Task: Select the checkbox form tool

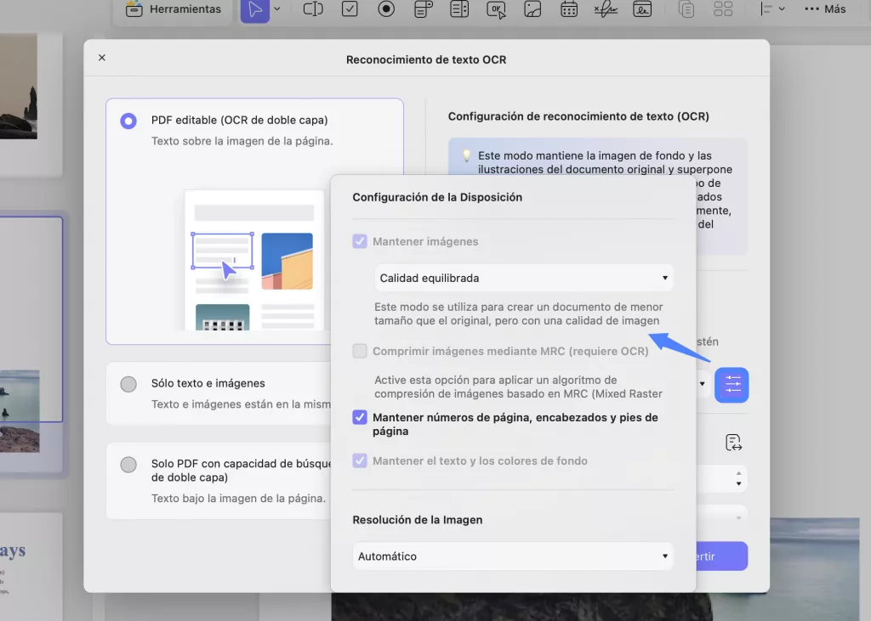Action: pyautogui.click(x=350, y=8)
